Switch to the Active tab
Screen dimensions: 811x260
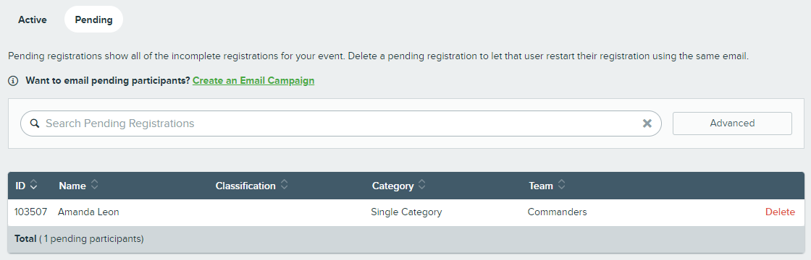click(33, 19)
